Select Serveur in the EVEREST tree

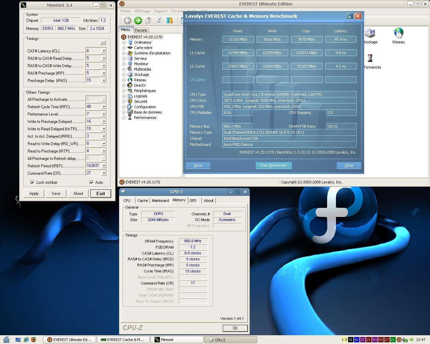coord(140,58)
